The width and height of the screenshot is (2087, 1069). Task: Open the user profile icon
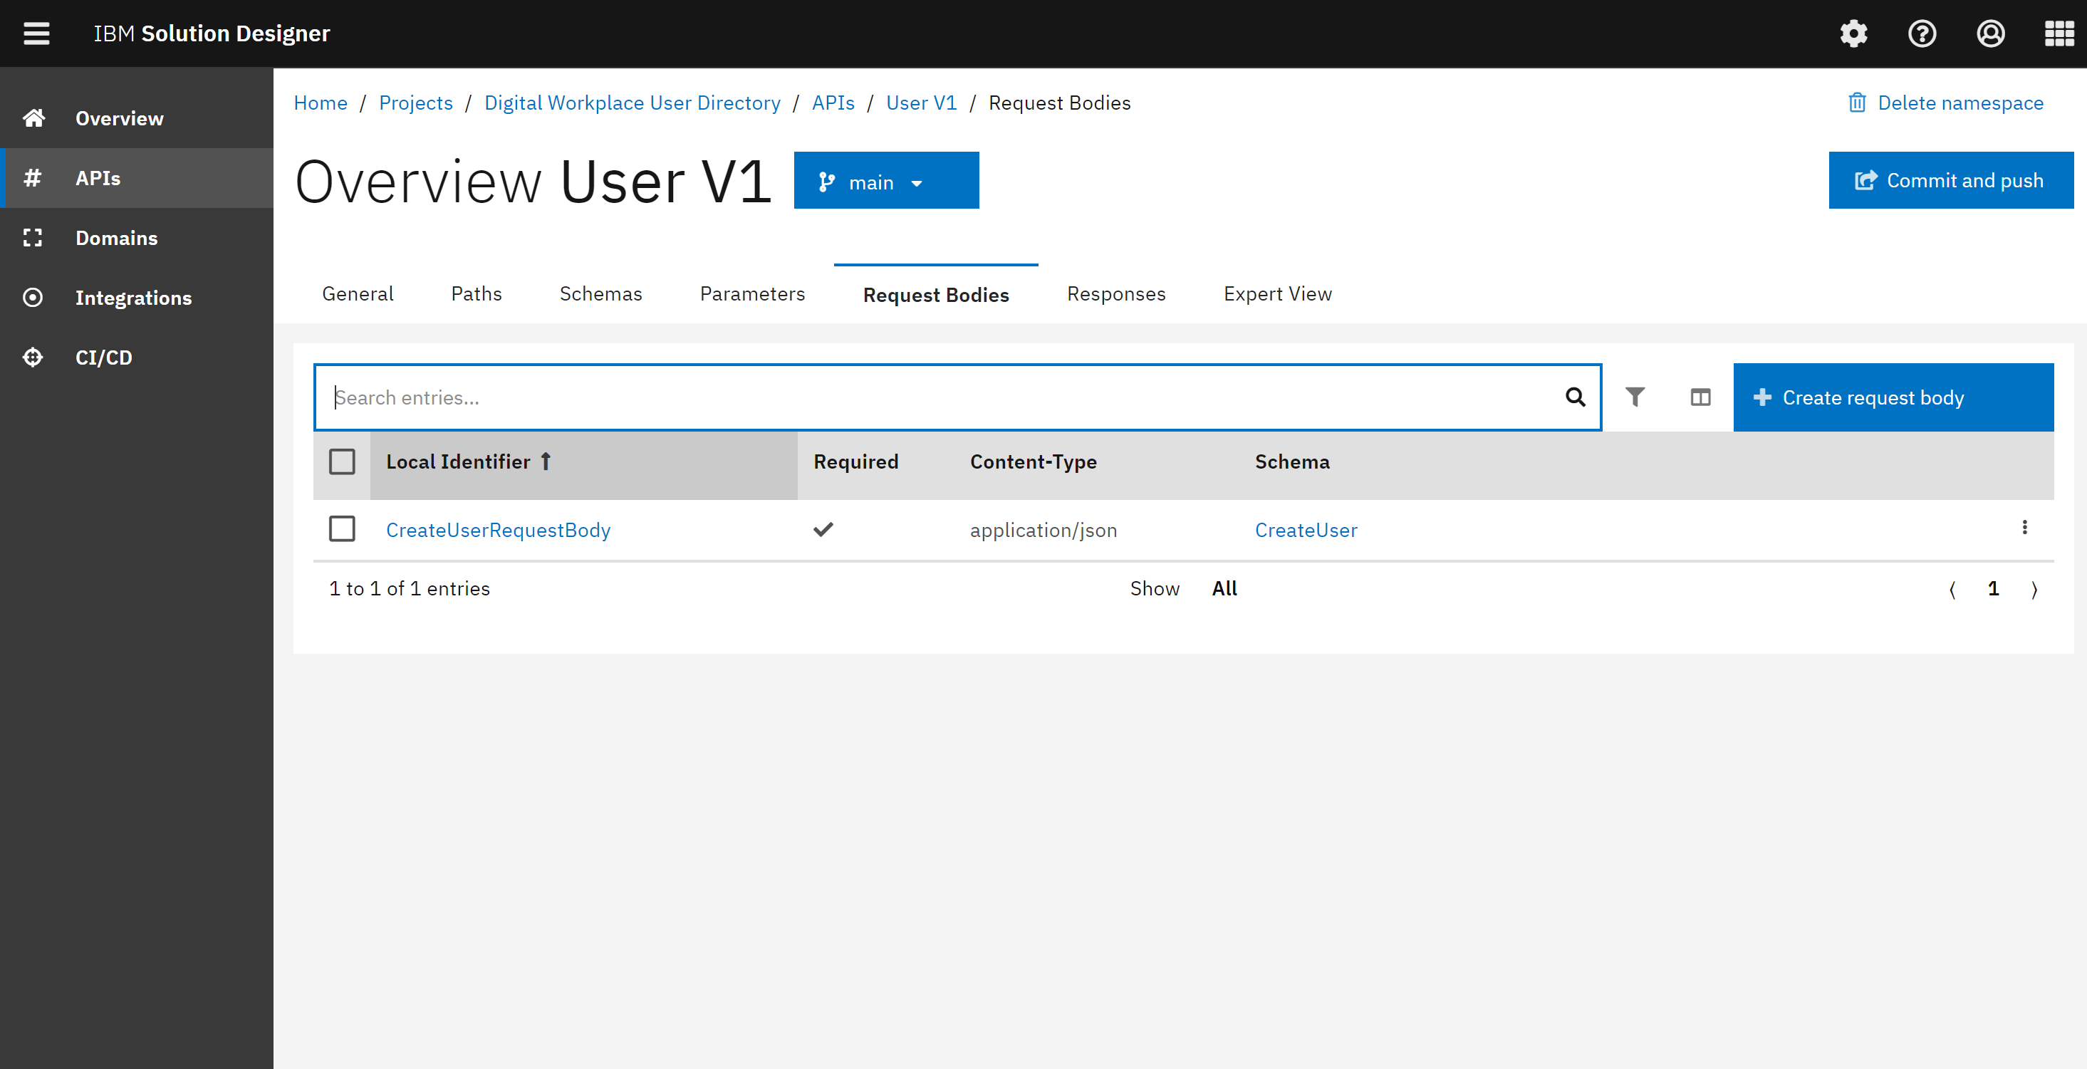(x=1991, y=33)
